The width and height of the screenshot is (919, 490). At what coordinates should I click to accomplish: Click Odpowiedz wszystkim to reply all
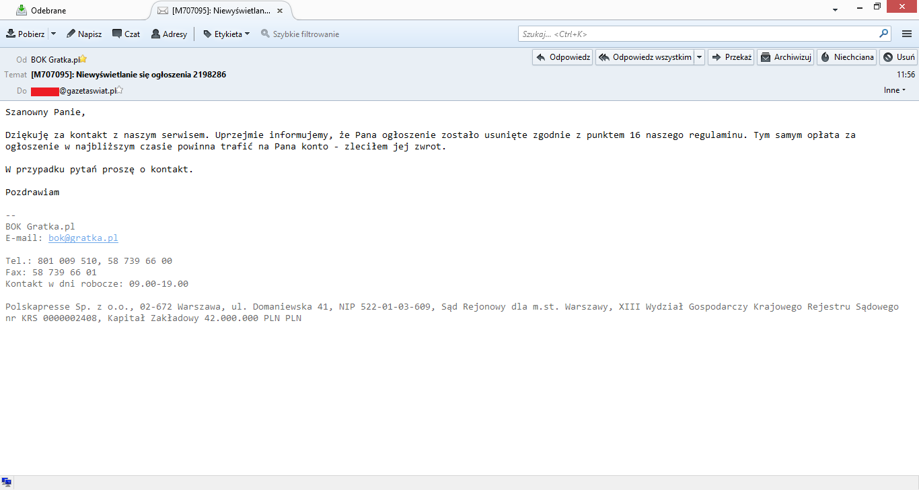645,57
